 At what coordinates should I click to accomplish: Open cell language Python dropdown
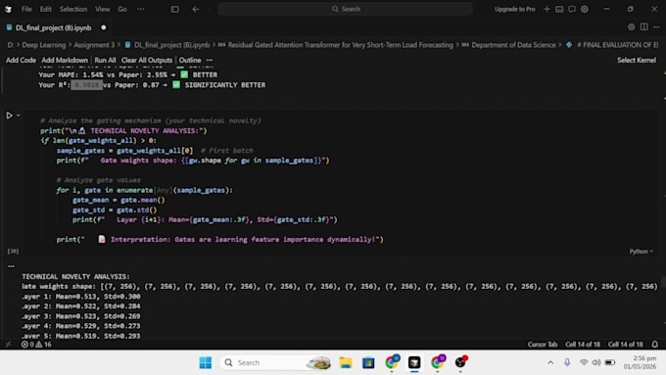click(x=641, y=252)
